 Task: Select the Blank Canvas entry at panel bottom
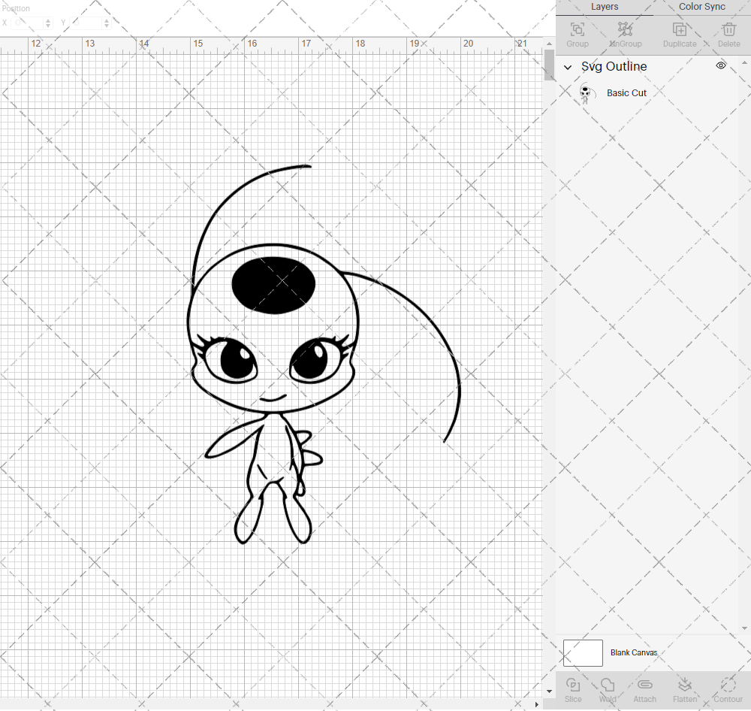click(x=635, y=652)
